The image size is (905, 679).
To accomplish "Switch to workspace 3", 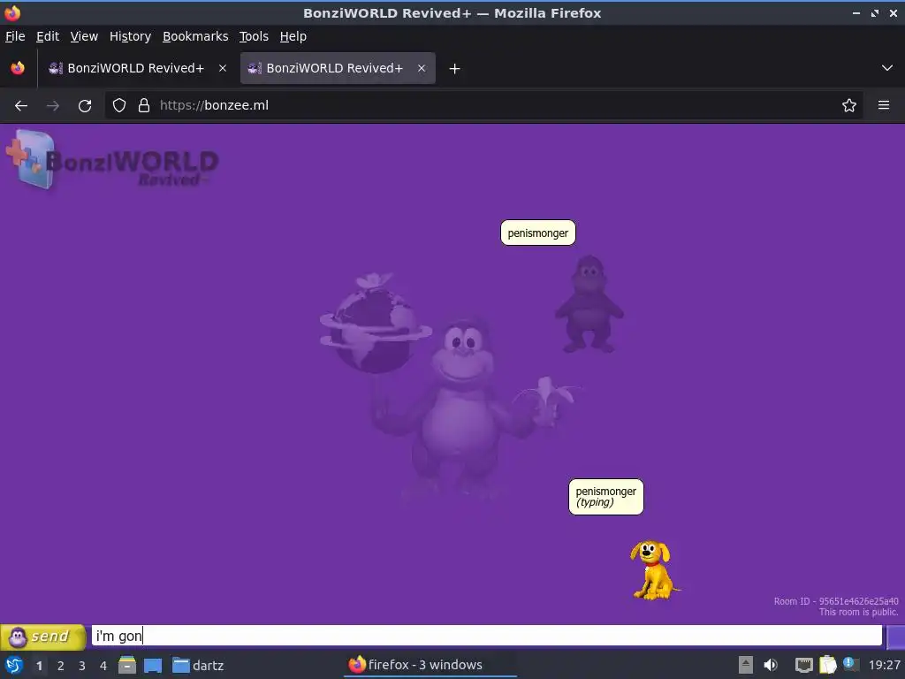I will pyautogui.click(x=82, y=666).
